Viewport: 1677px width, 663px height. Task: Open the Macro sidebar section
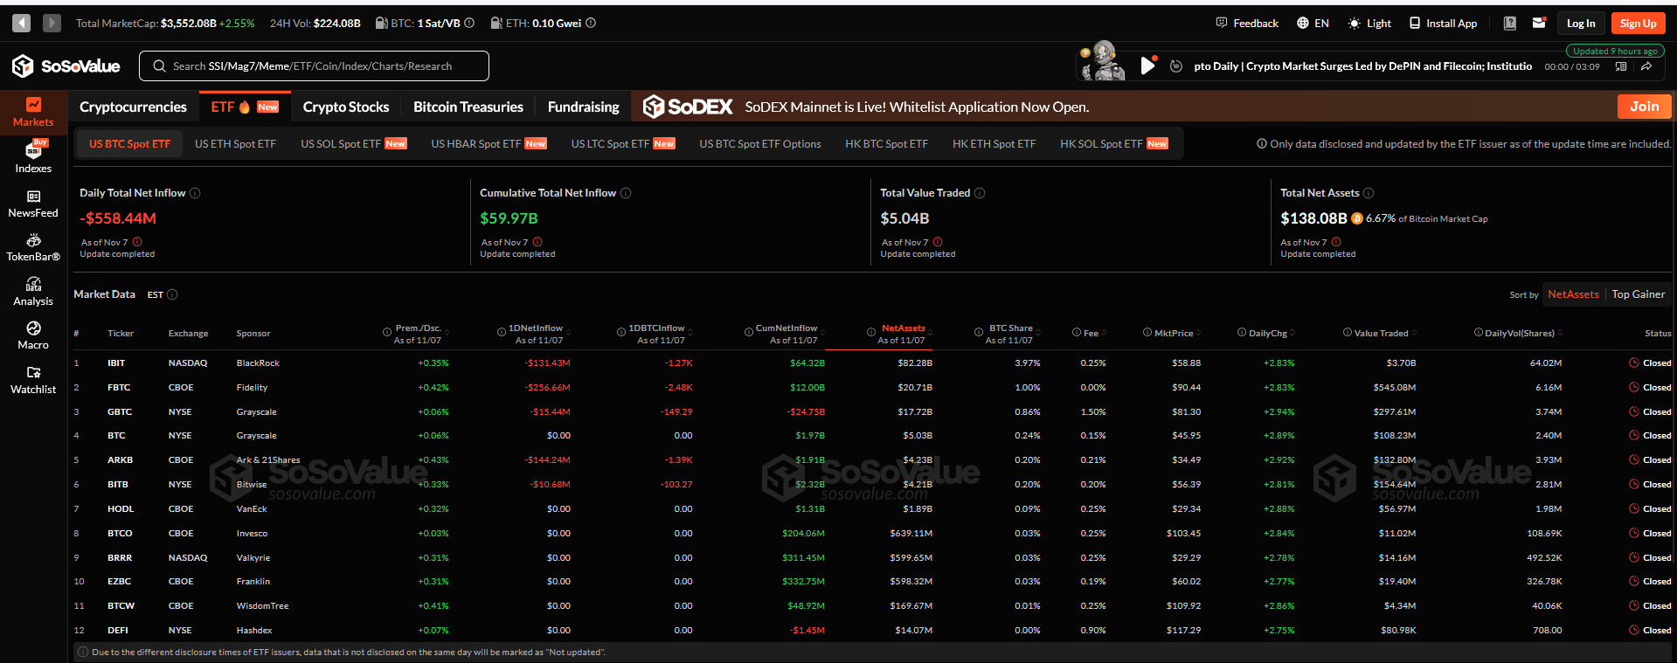pyautogui.click(x=33, y=335)
